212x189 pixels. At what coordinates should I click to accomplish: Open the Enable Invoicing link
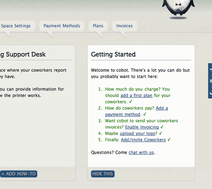coord(142,127)
